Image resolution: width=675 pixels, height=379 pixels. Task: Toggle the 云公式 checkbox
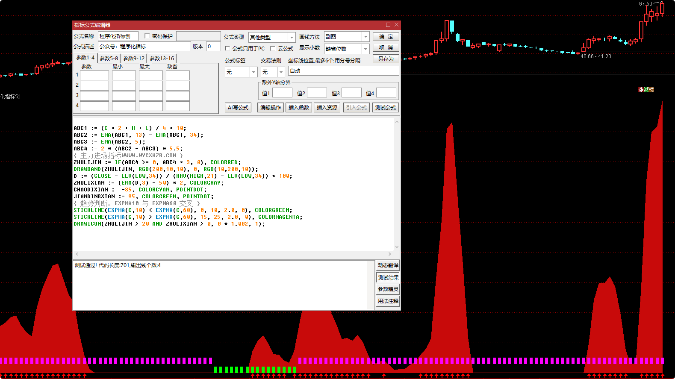pyautogui.click(x=273, y=49)
